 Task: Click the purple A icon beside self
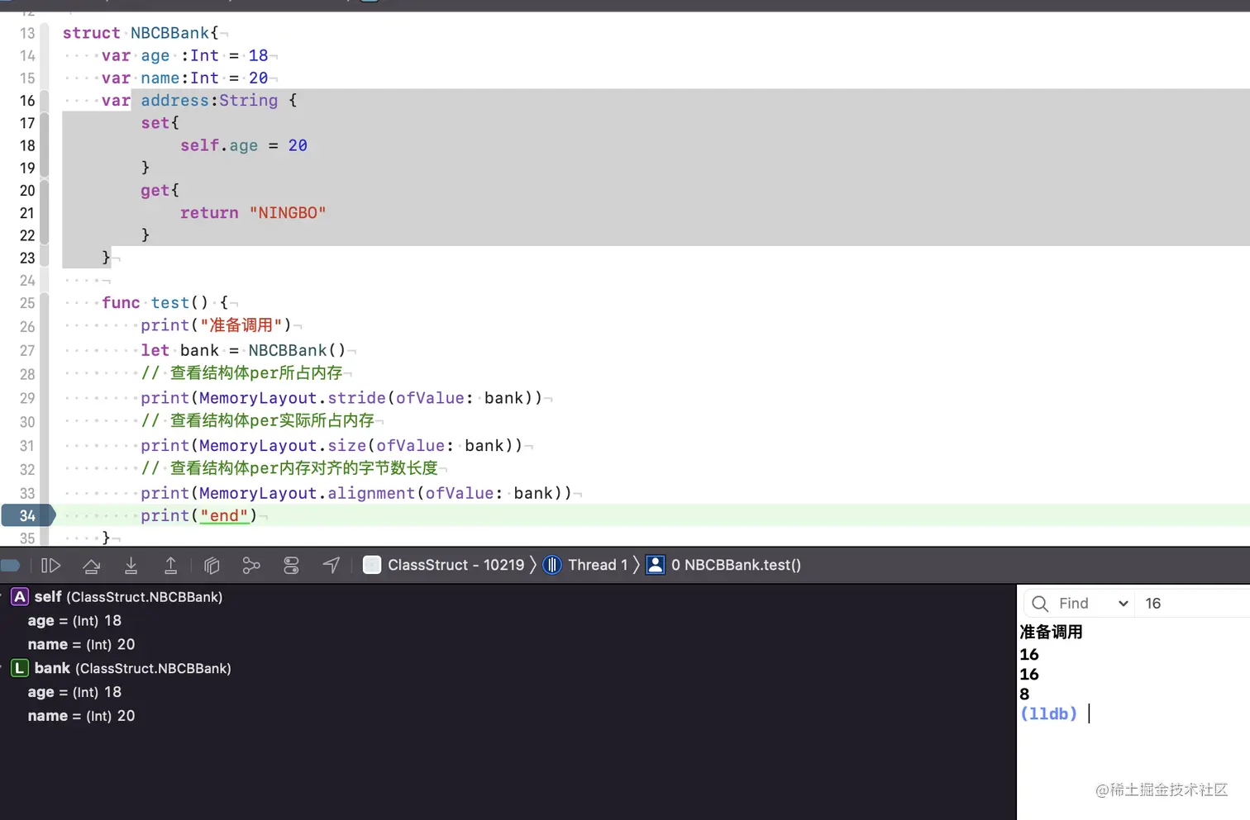coord(20,596)
